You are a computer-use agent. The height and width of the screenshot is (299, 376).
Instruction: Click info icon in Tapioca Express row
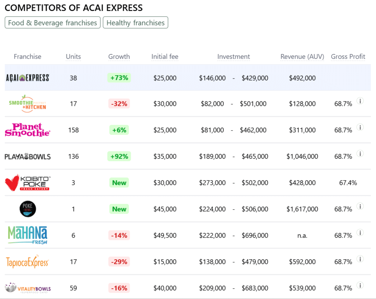(360, 259)
